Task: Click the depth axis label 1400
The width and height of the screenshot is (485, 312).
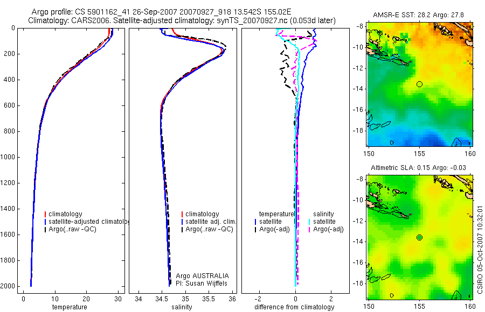Action: 8,209
